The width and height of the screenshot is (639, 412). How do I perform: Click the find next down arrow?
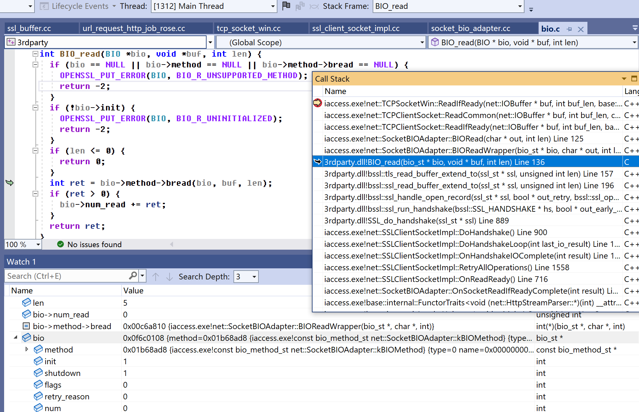(170, 277)
